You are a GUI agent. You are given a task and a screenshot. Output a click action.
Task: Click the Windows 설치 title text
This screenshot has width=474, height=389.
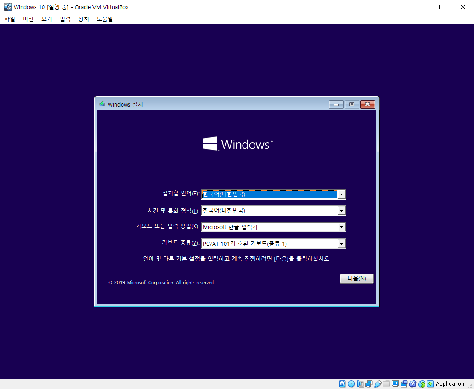125,104
